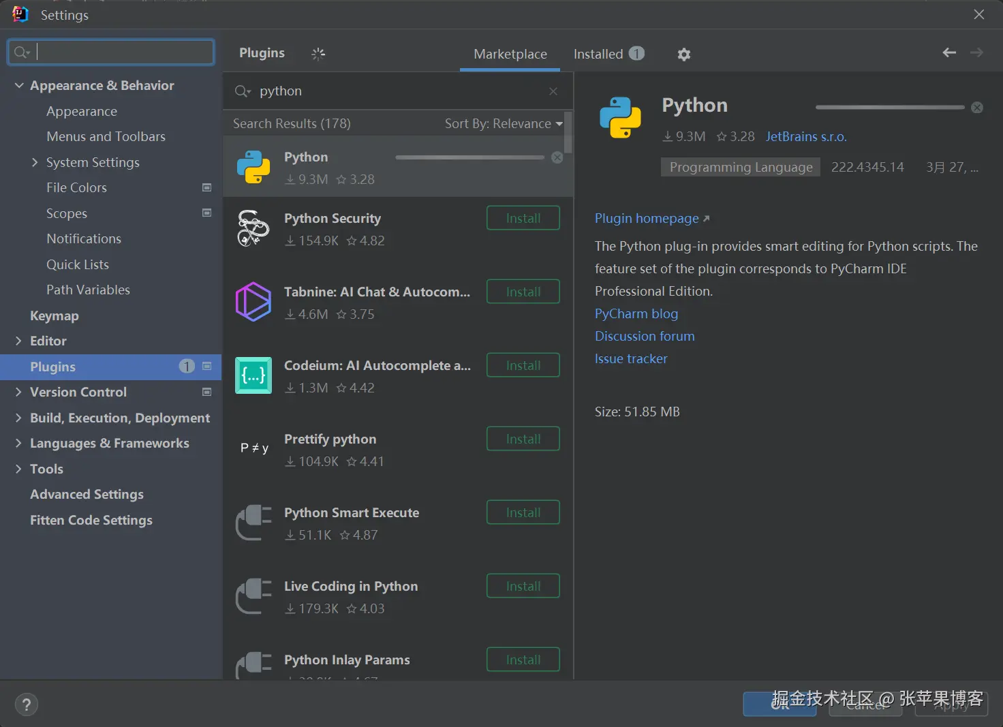
Task: Click the project-level icon beside Scopes
Action: (207, 213)
